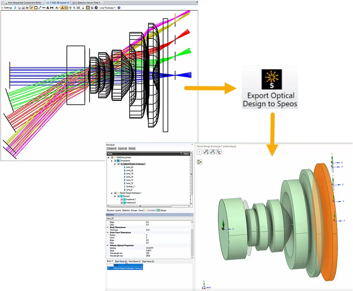
Task: Switch to Front Faces (1) tab
Action: point(134,262)
